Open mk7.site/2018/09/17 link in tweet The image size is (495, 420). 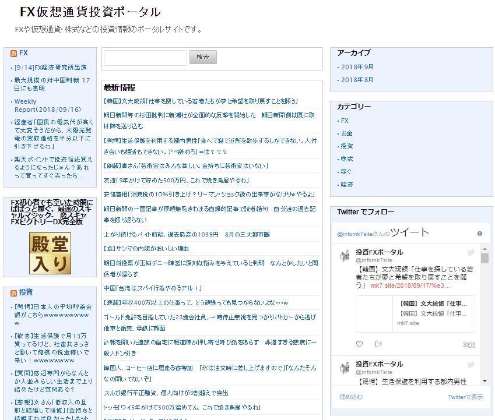[x=410, y=285]
